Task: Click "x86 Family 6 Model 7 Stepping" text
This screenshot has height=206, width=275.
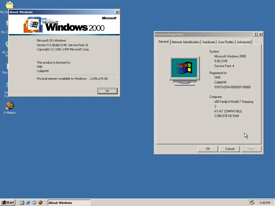Action: (x=234, y=102)
